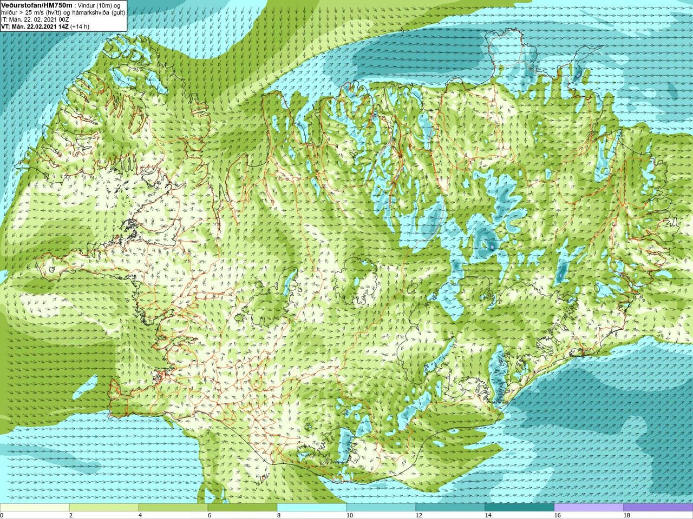Click the legend scale label "10"

click(x=350, y=515)
